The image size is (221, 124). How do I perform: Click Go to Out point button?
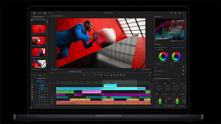pyautogui.click(x=107, y=75)
